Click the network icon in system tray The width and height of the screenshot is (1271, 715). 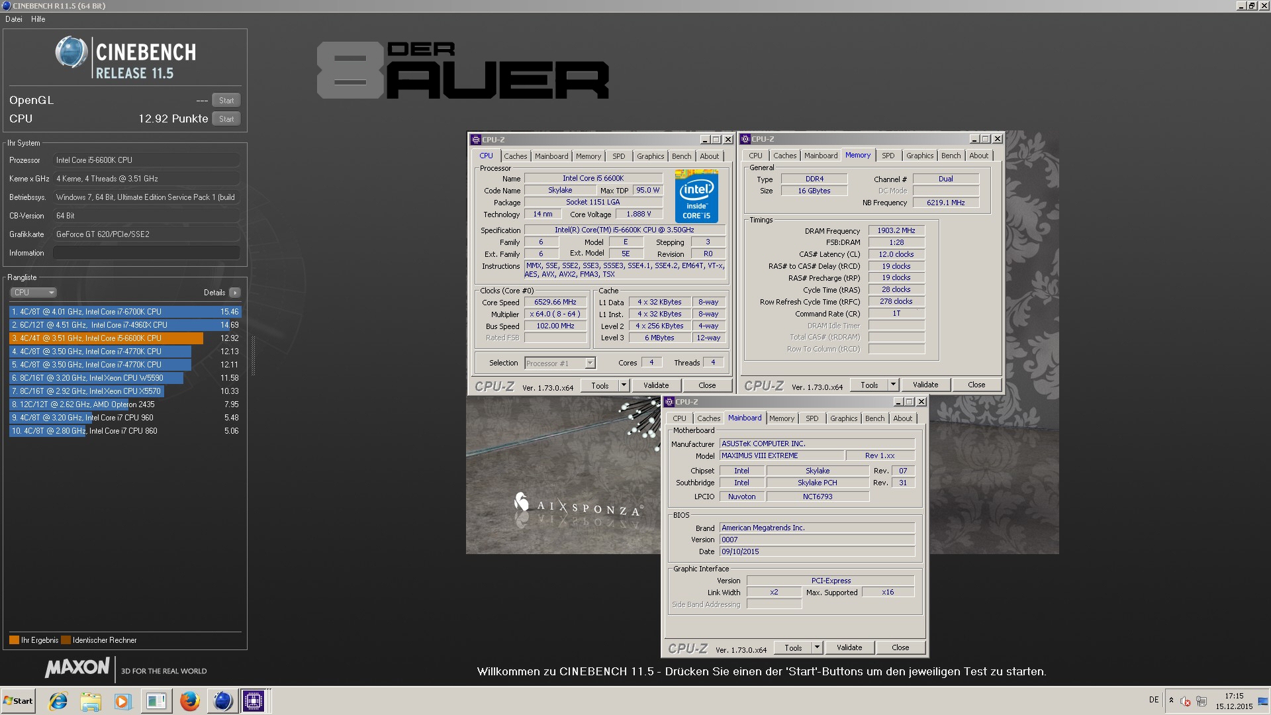pyautogui.click(x=1201, y=701)
